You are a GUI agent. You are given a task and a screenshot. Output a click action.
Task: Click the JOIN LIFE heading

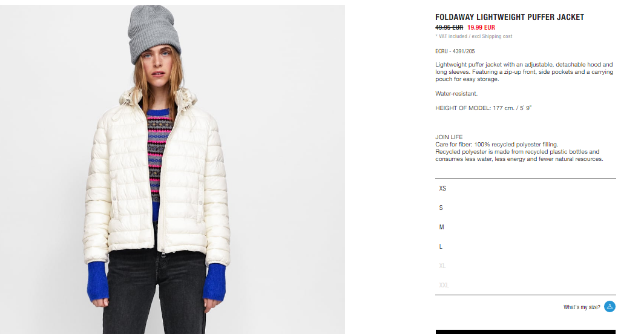[x=449, y=137]
